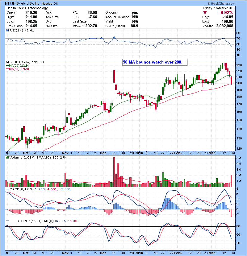Select the Volume value 2,082,068
The height and width of the screenshot is (256, 247).
coord(224,26)
